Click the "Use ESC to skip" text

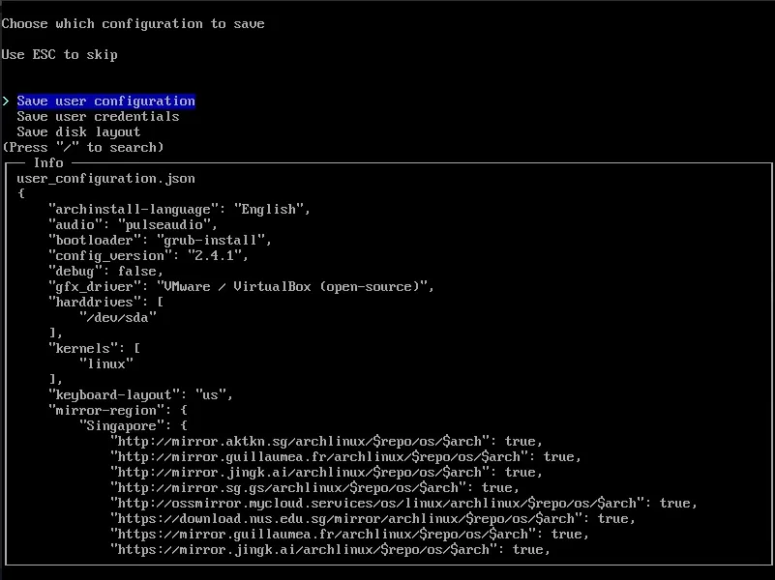click(x=59, y=54)
